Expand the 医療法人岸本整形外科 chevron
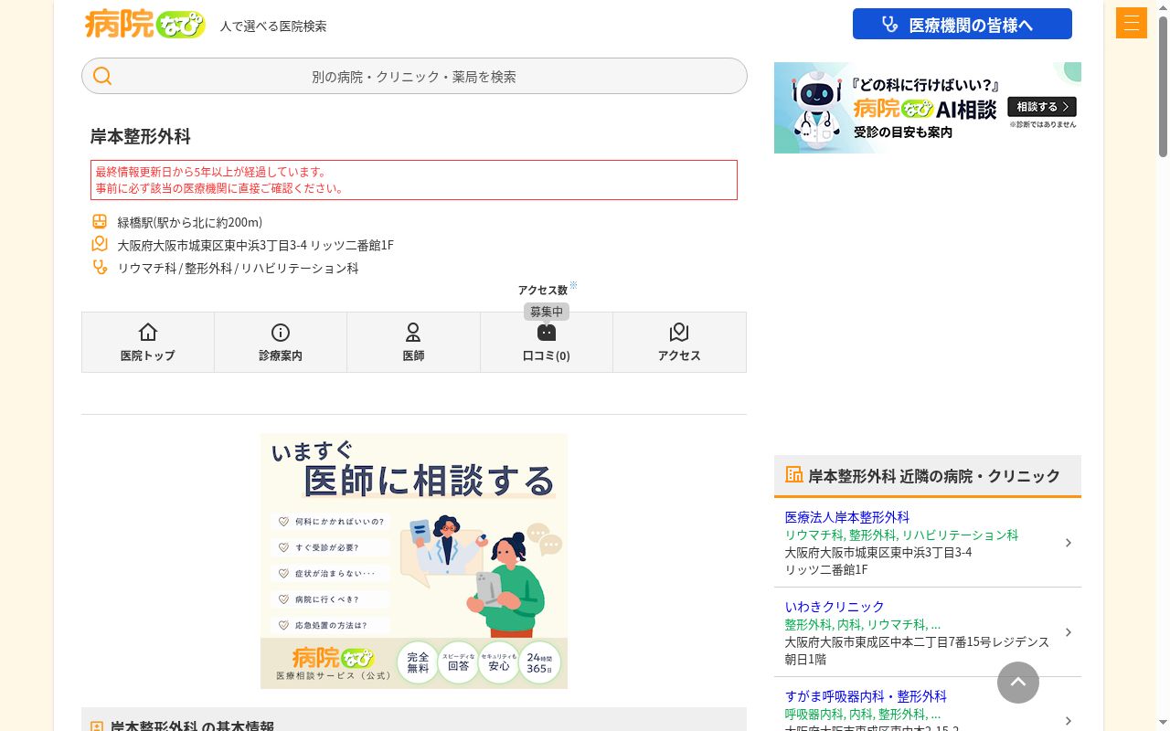The image size is (1170, 731). [1069, 543]
